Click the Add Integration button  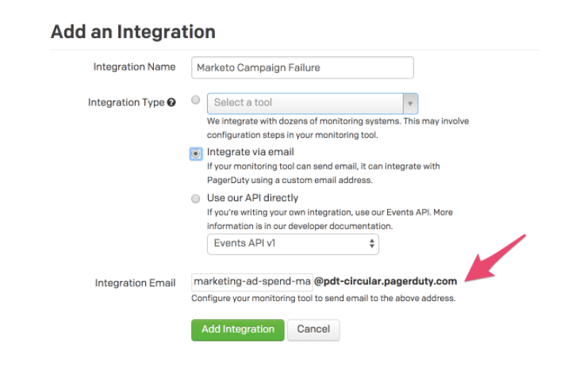pos(237,329)
